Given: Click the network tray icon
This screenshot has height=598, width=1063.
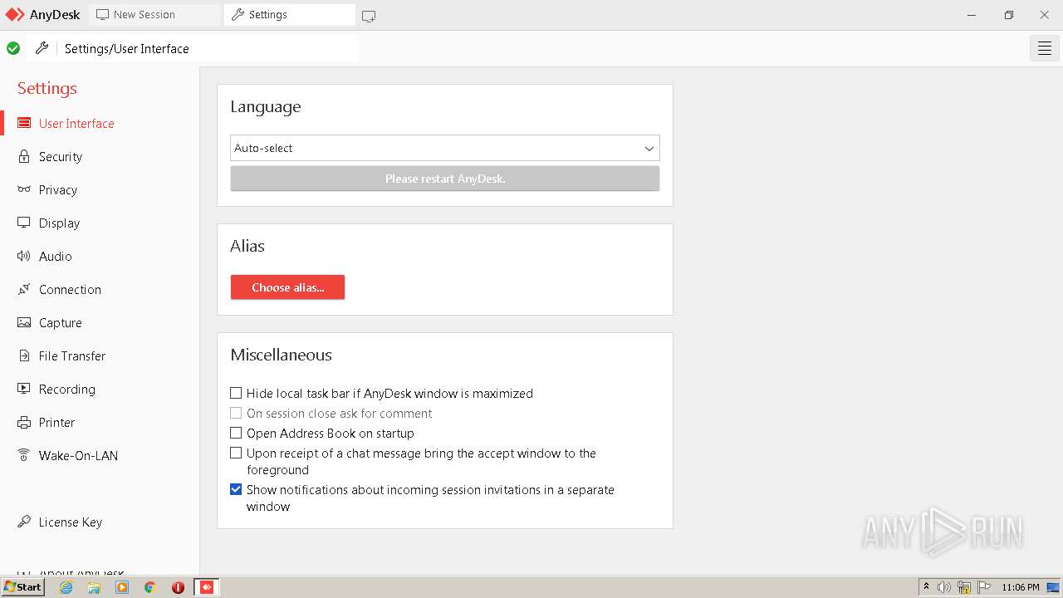Looking at the screenshot, I should click(x=964, y=587).
